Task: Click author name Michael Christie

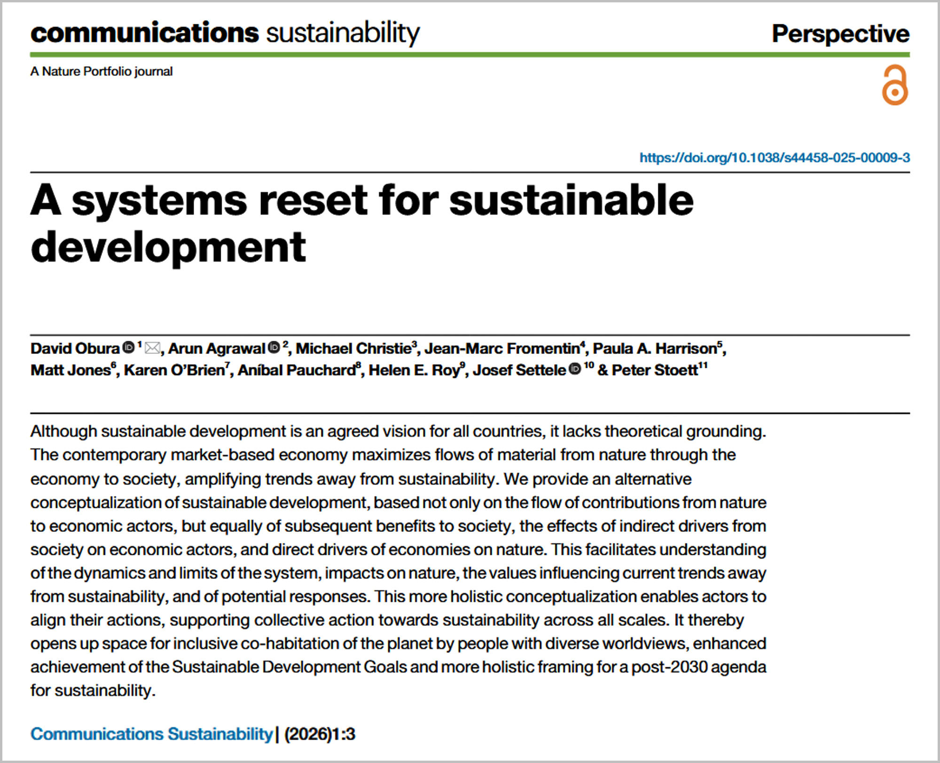Action: click(x=353, y=349)
